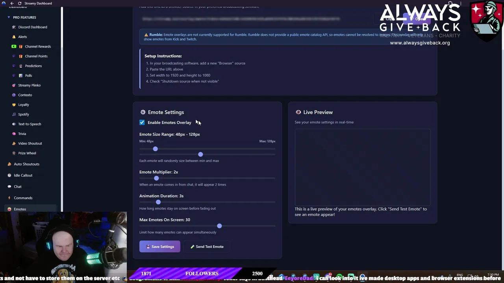The height and width of the screenshot is (283, 504).
Task: Open Channel Points in the sidebar
Action: click(x=36, y=56)
